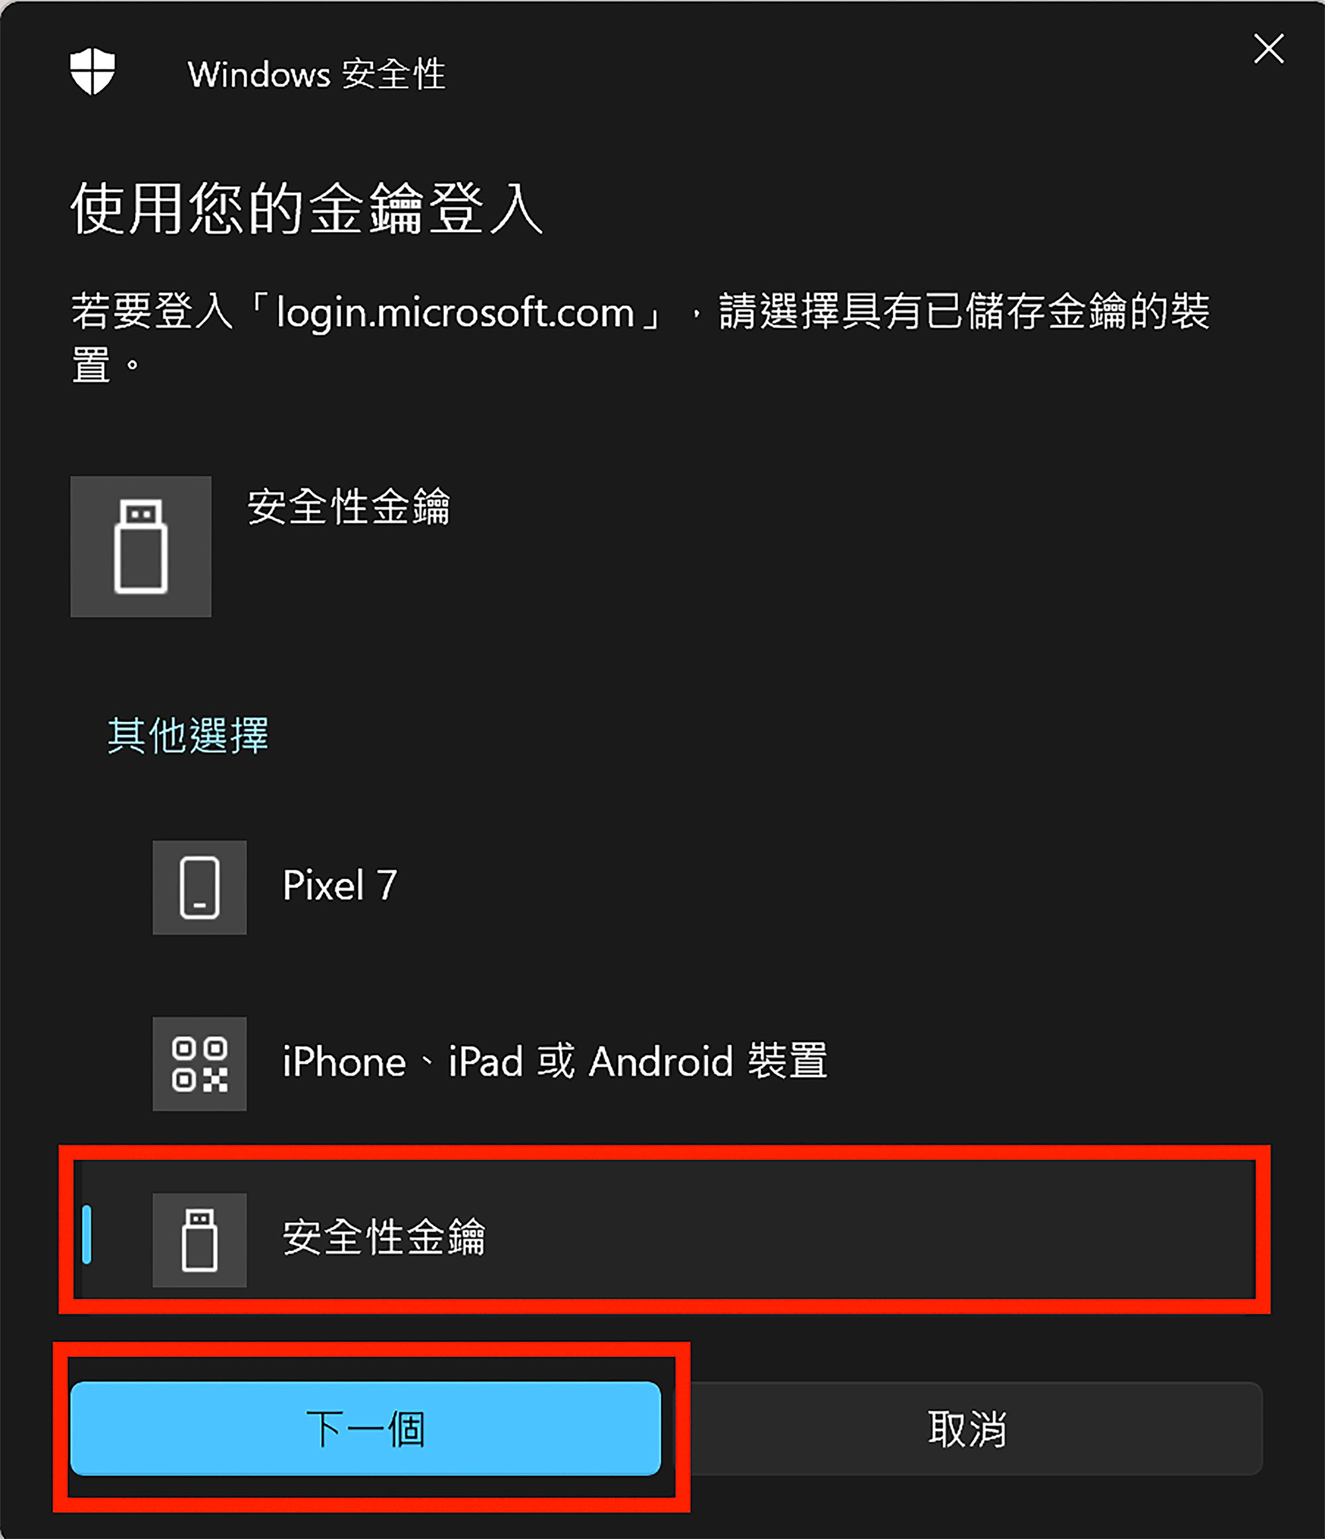Viewport: 1325px width, 1539px height.
Task: Open the 其他選擇 link
Action: pyautogui.click(x=187, y=736)
